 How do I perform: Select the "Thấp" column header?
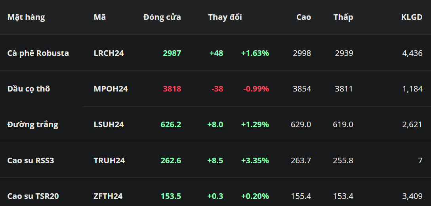(343, 17)
